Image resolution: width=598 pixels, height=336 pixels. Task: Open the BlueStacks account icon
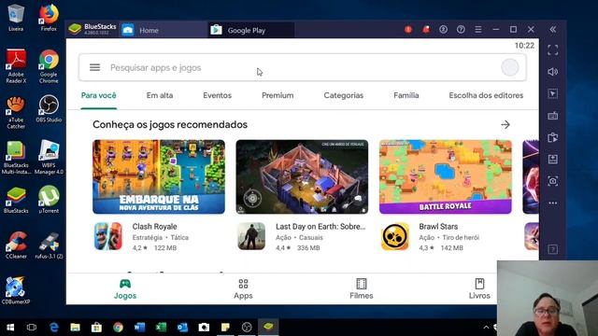[443, 29]
